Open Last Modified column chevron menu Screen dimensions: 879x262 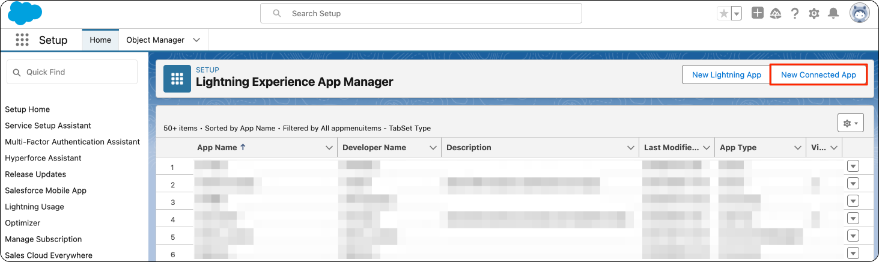pyautogui.click(x=707, y=147)
